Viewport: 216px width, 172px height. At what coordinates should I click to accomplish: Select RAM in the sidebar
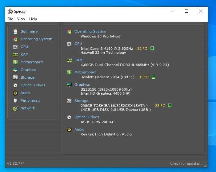tap(24, 54)
